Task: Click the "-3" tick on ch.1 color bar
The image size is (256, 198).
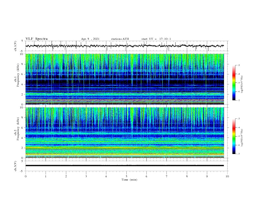Action: click(239, 65)
